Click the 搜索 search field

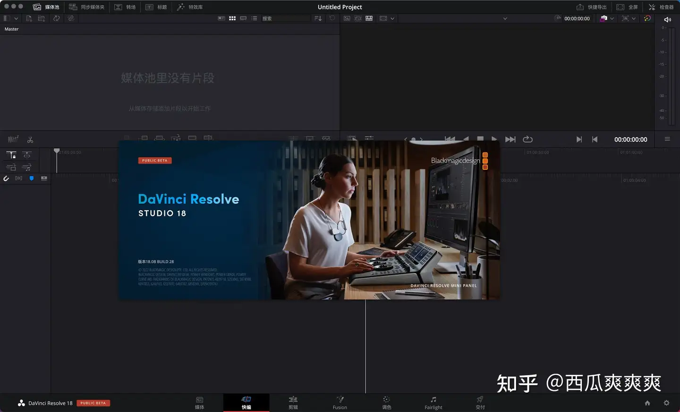[286, 18]
